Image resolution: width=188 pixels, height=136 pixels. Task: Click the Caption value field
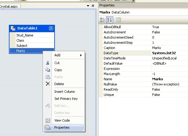click(169, 48)
